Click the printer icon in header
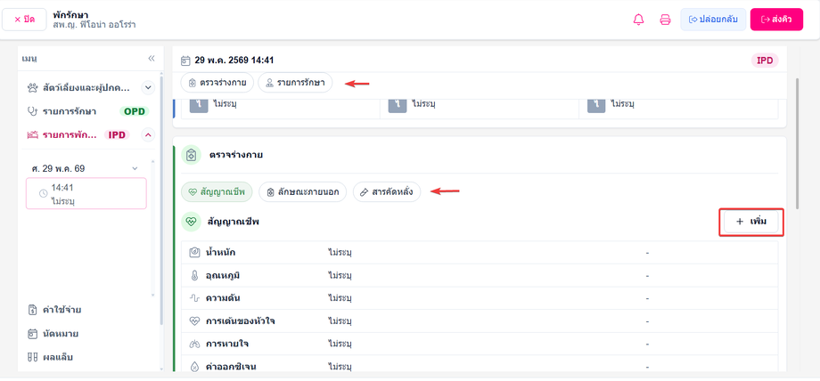The height and width of the screenshot is (381, 820). [665, 20]
